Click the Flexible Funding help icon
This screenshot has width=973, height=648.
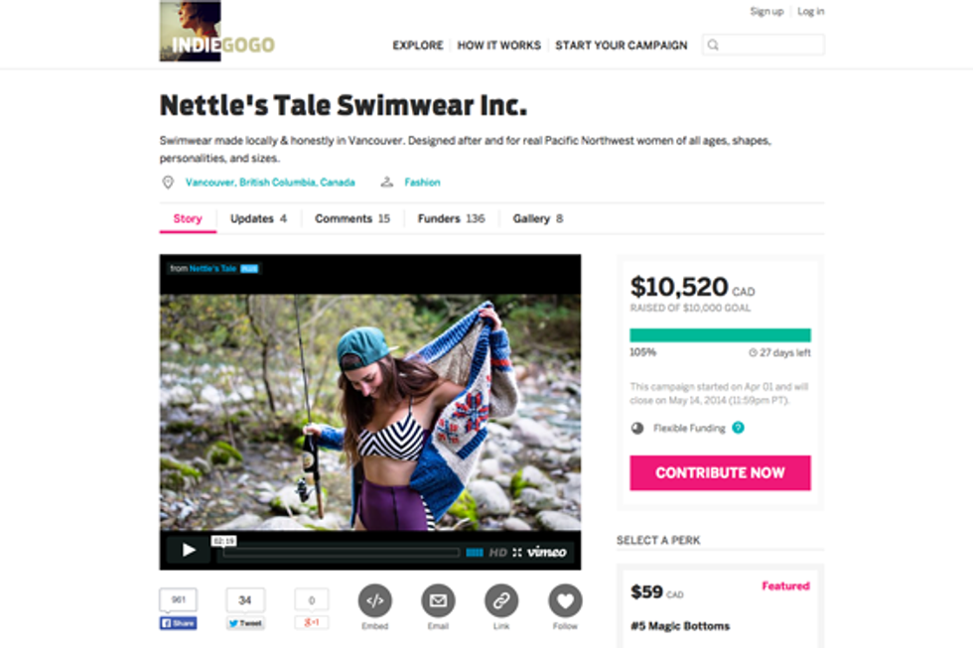tap(738, 428)
